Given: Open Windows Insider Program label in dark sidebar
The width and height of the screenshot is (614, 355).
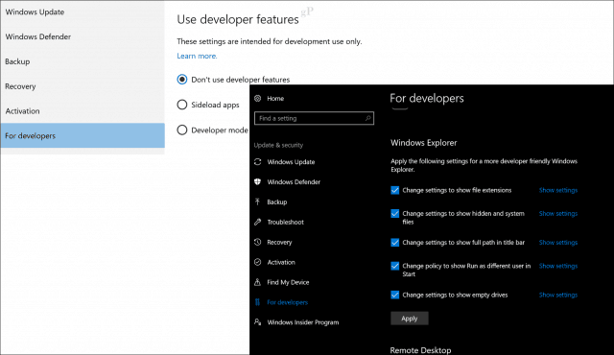Looking at the screenshot, I should [x=303, y=322].
